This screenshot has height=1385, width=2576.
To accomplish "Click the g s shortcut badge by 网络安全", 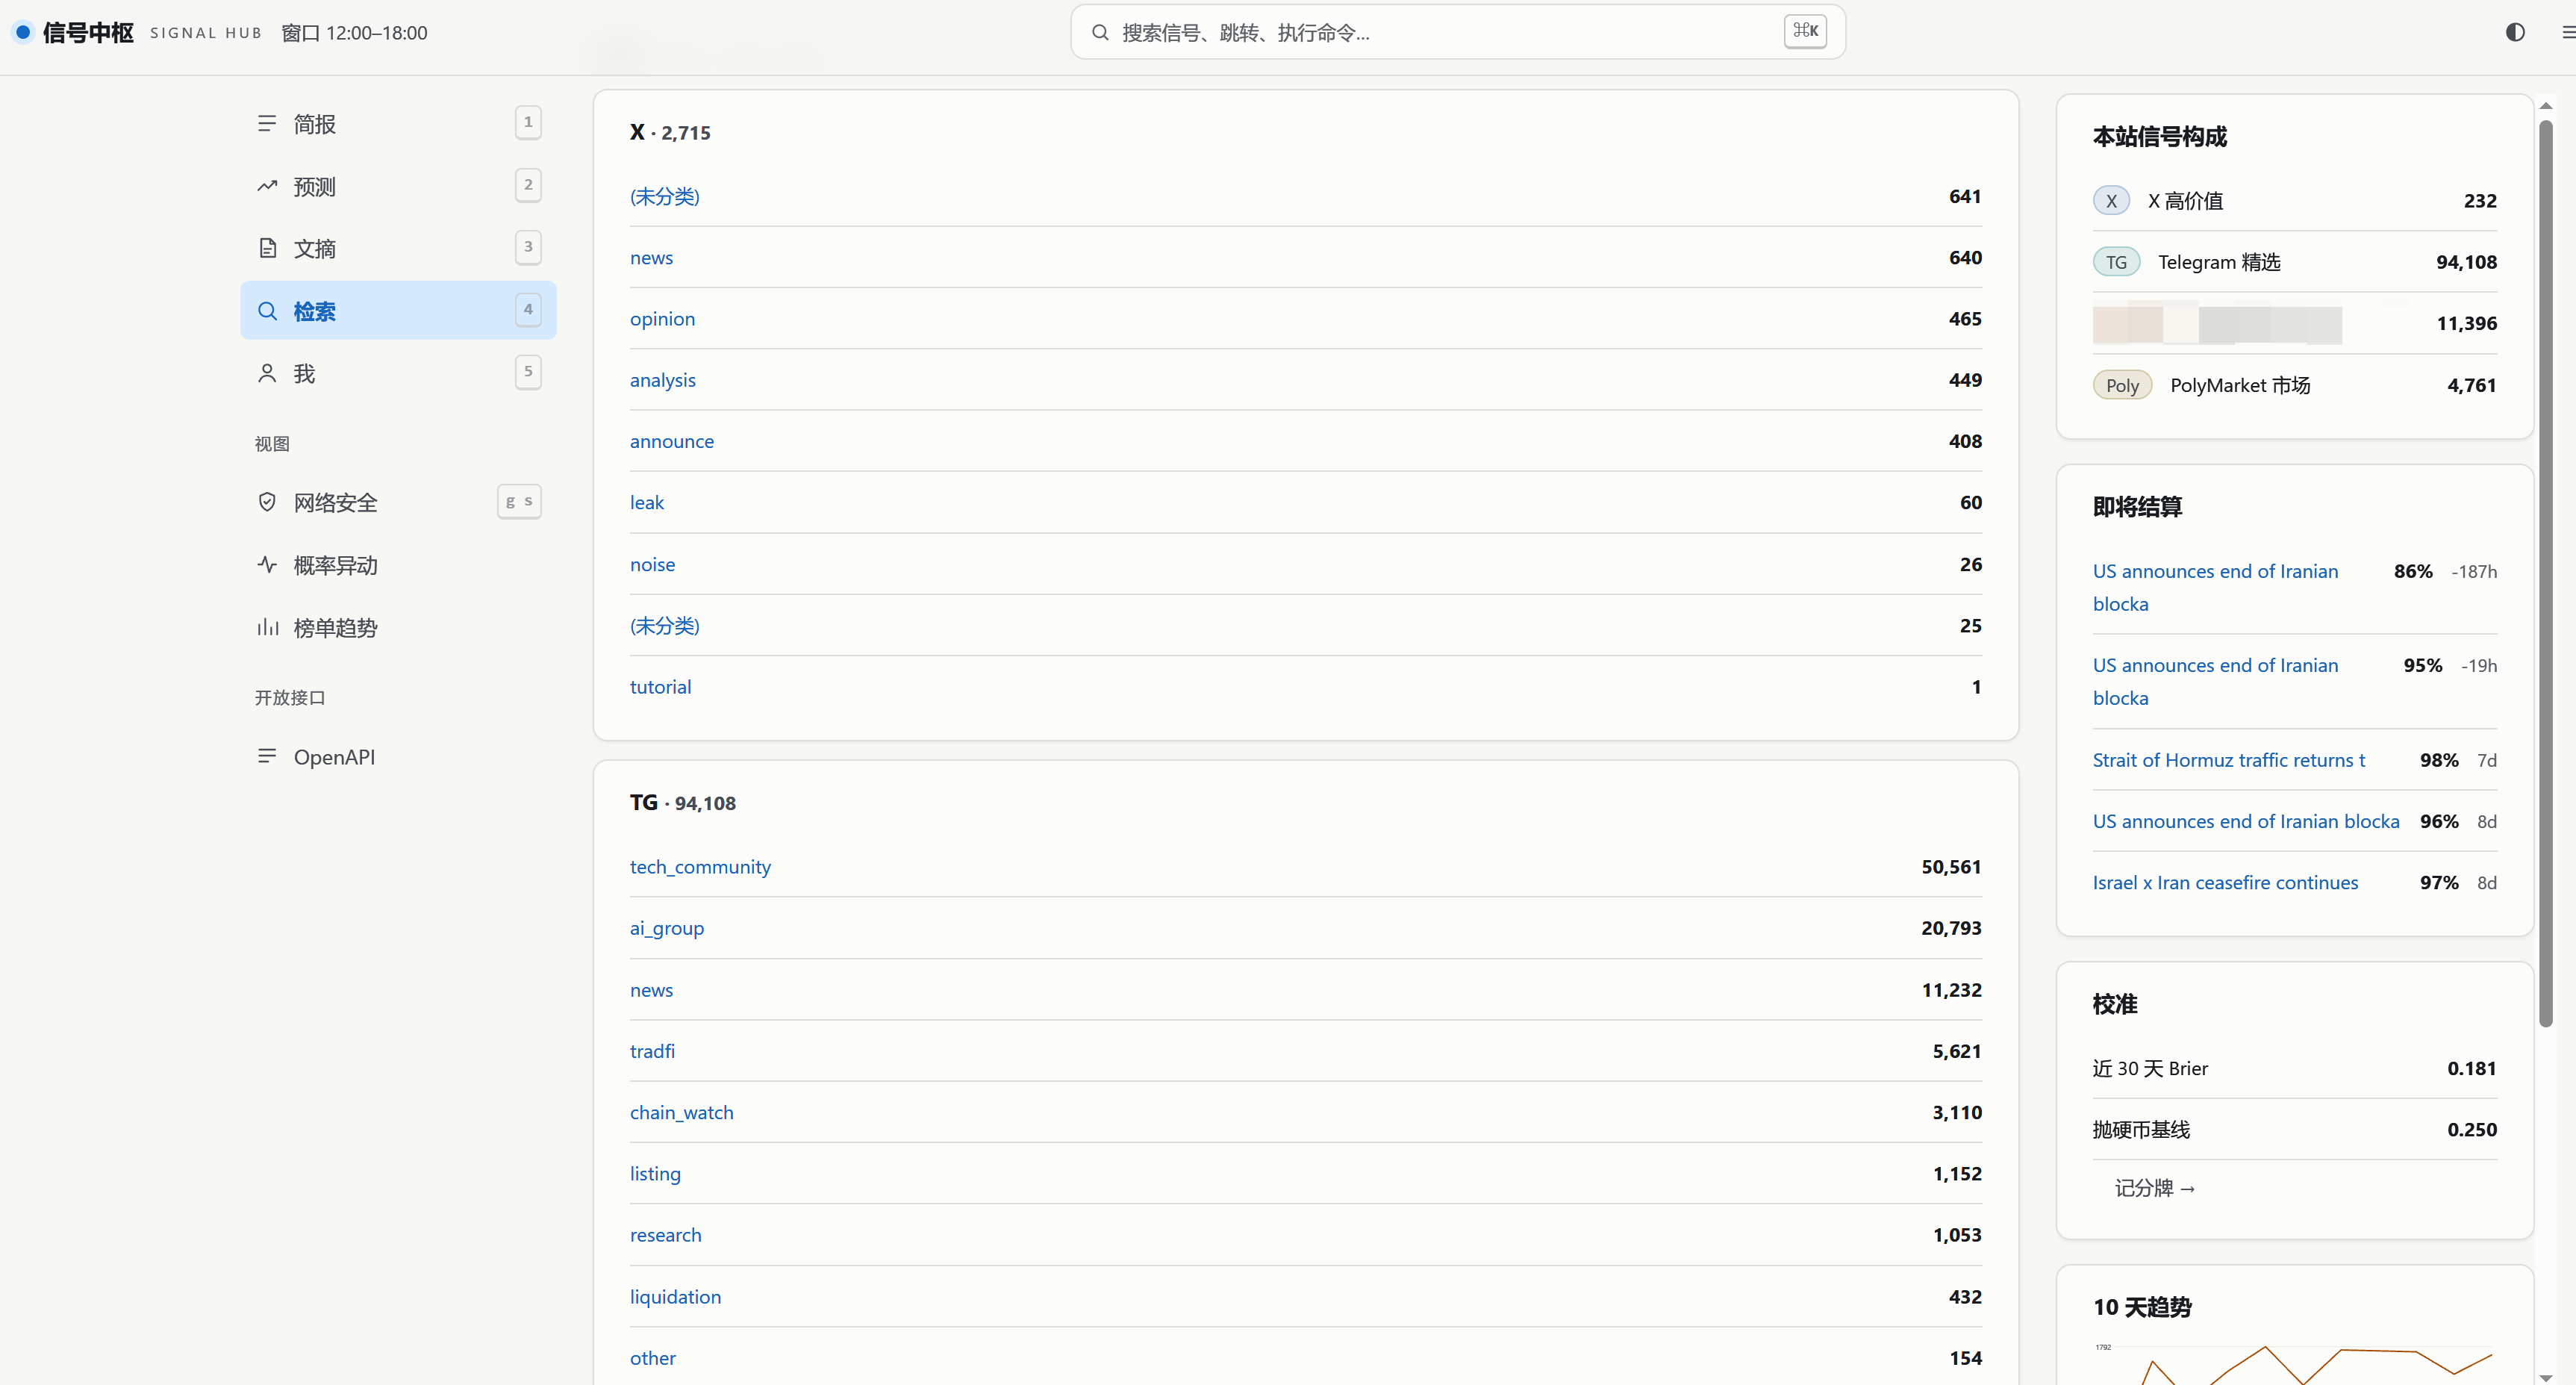I will pyautogui.click(x=519, y=501).
